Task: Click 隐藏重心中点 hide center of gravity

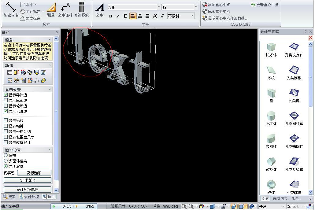Action: (x=216, y=11)
